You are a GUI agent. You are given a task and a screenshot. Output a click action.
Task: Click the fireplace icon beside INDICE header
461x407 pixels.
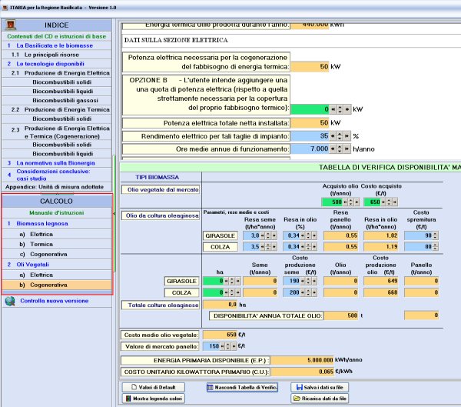pyautogui.click(x=11, y=25)
